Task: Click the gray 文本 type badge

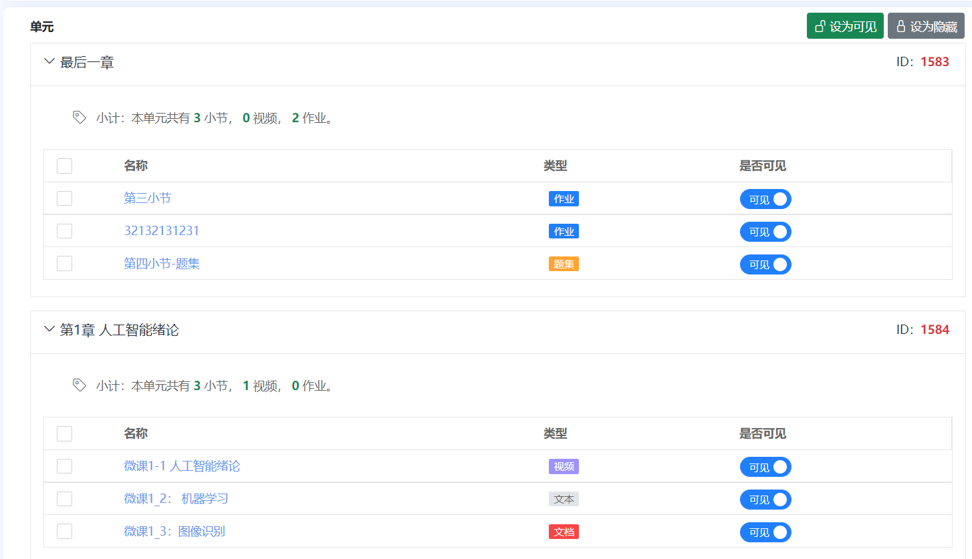Action: point(564,499)
